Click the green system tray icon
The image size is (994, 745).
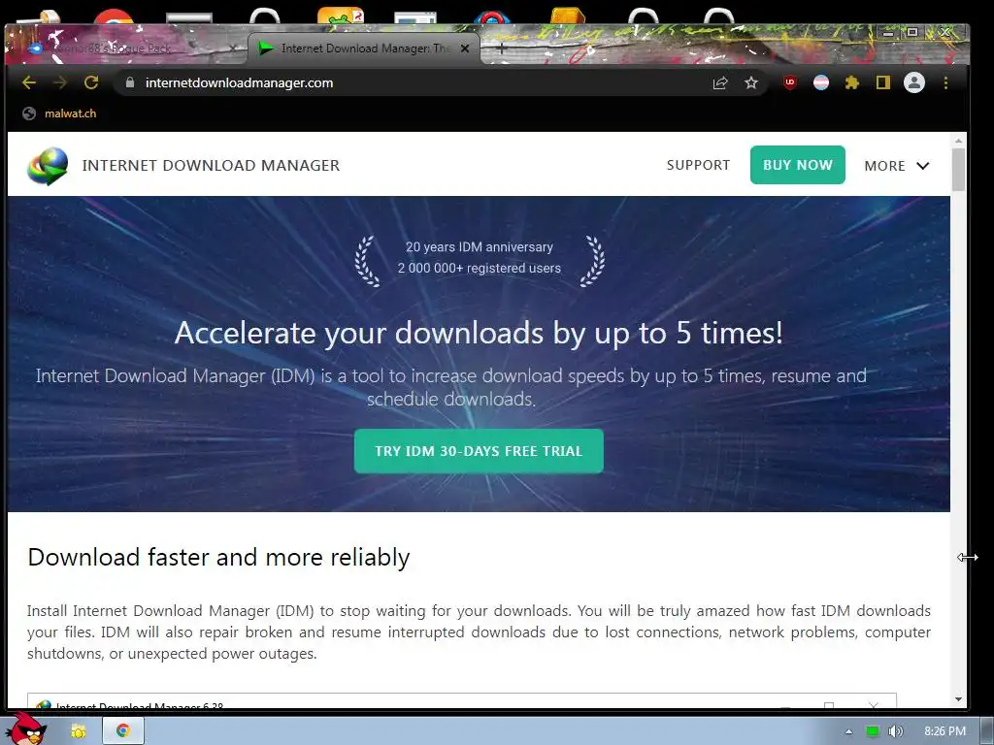click(x=873, y=731)
